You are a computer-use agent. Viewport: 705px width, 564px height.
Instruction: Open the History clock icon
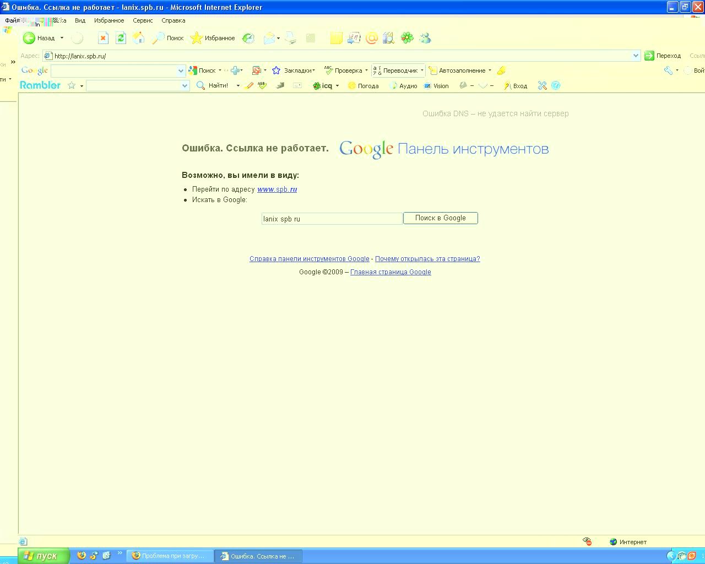(248, 38)
